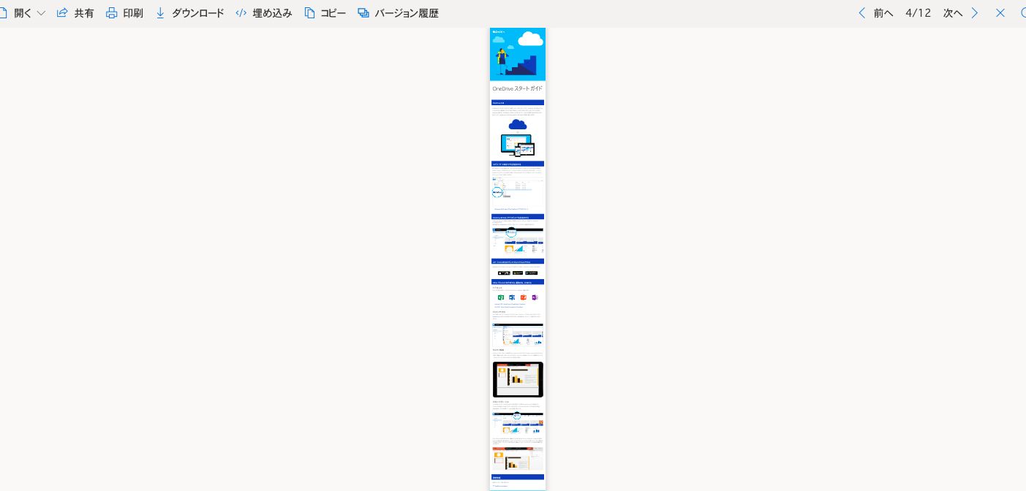The image size is (1026, 491).
Task: Copy the file with コピー
Action: coord(325,13)
